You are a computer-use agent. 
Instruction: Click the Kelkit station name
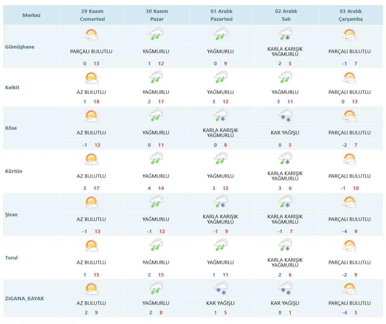pos(12,87)
